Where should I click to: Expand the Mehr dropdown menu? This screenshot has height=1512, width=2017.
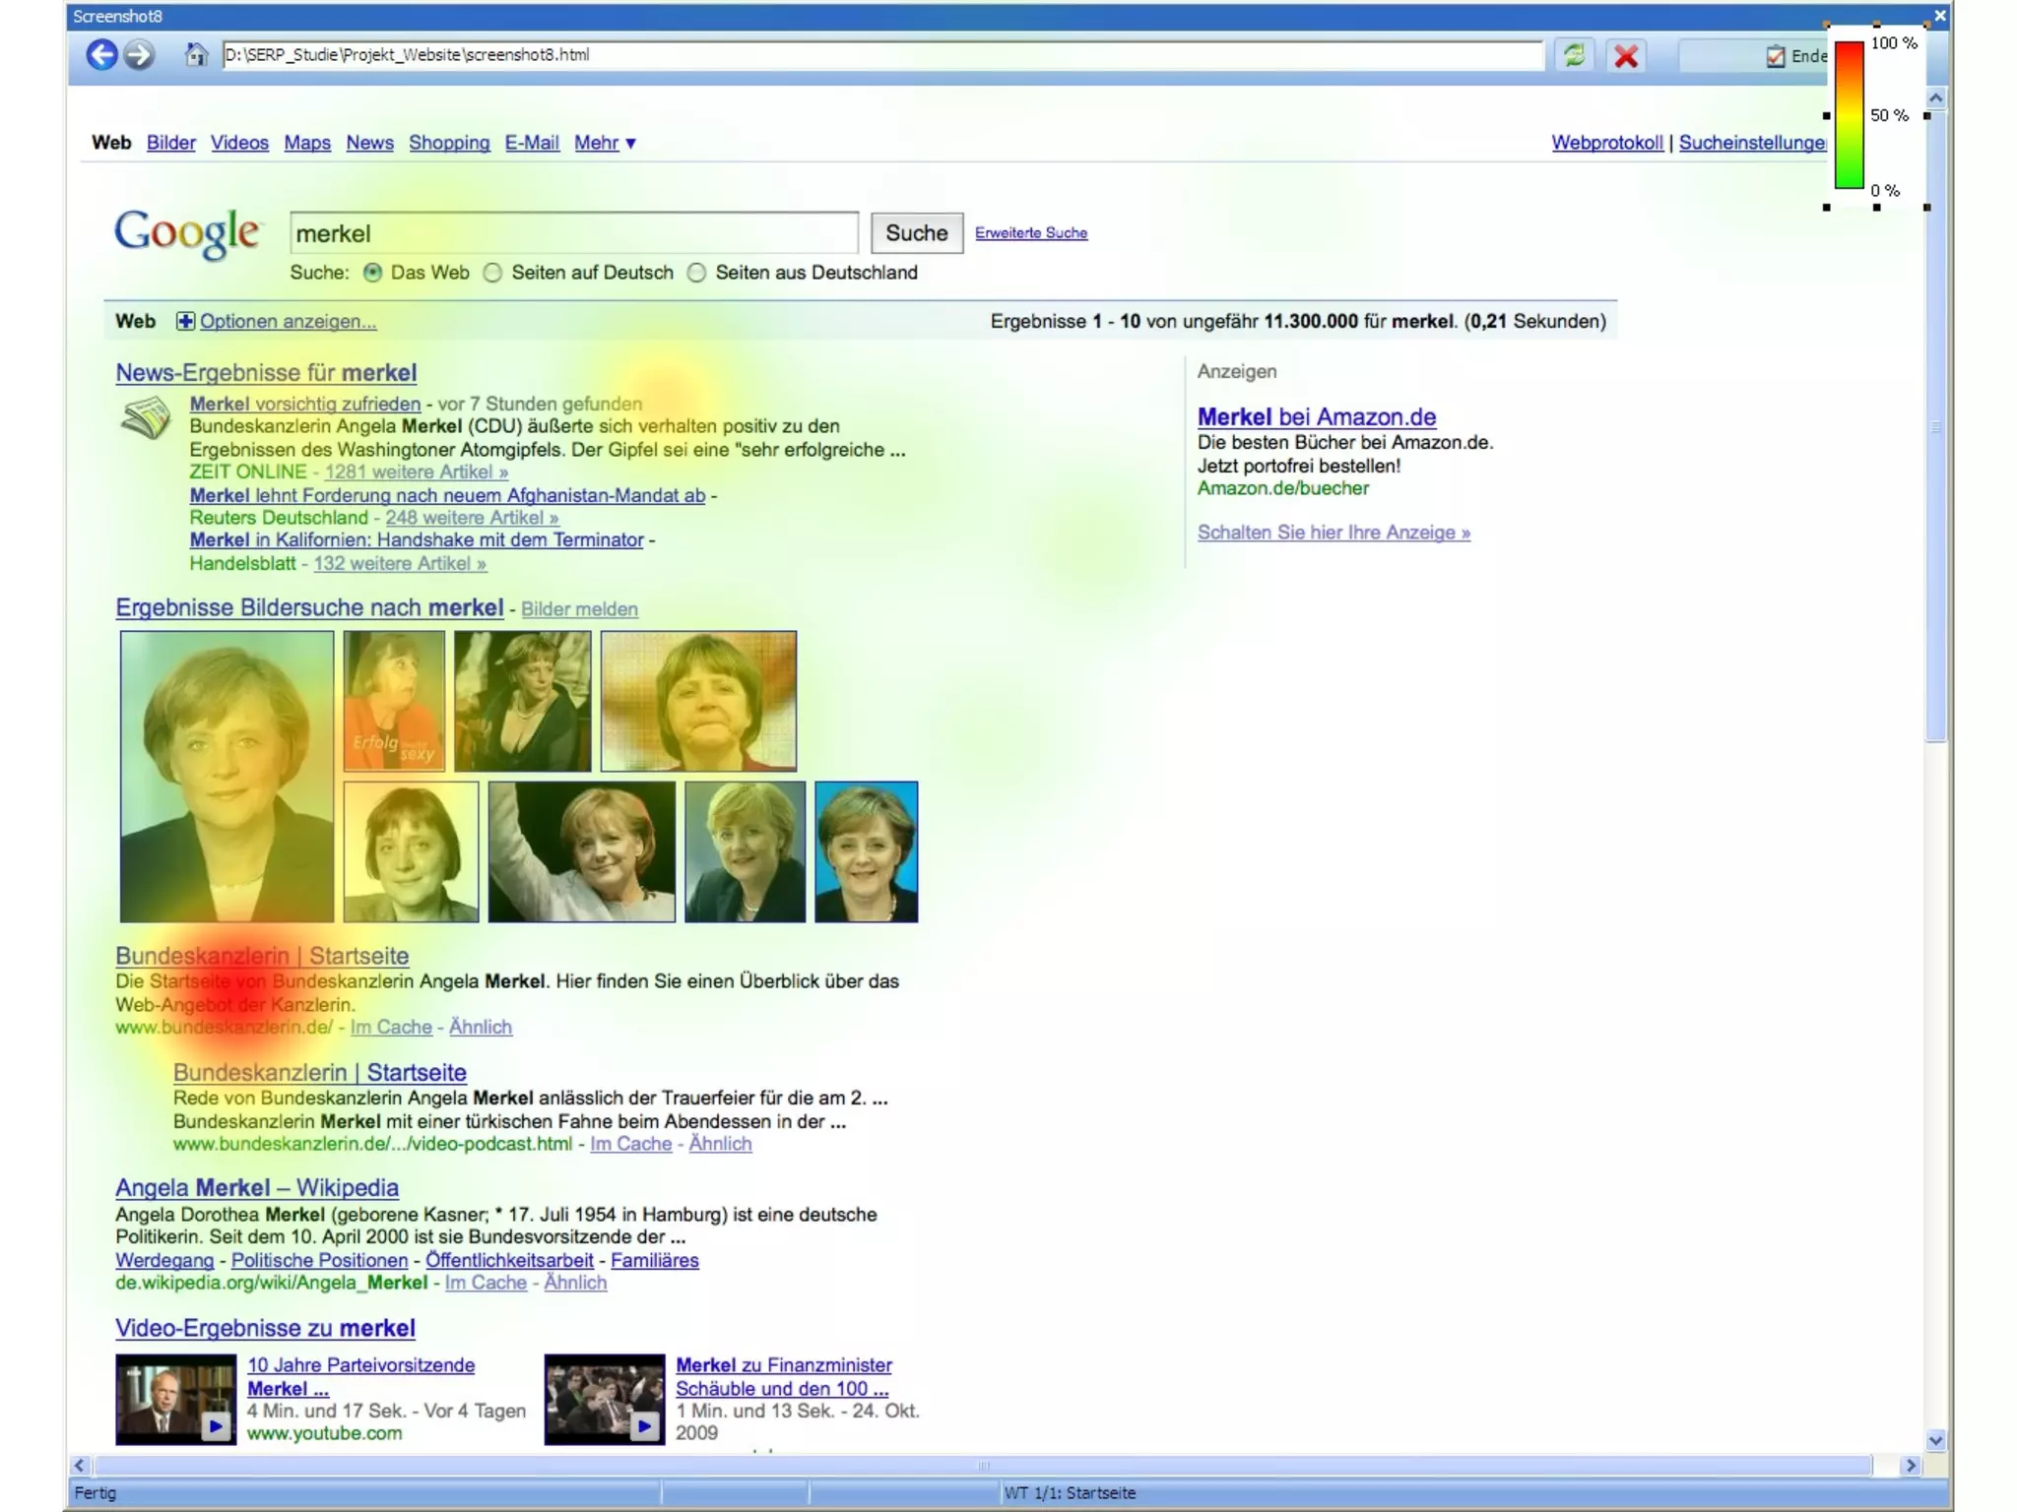click(605, 143)
